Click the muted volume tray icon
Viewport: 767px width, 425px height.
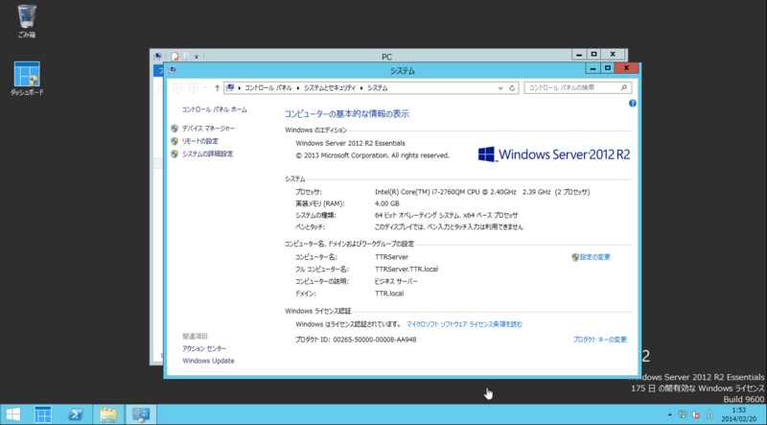click(696, 414)
